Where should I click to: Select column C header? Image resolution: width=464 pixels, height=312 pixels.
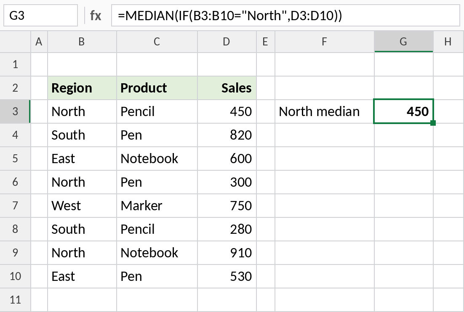[157, 42]
